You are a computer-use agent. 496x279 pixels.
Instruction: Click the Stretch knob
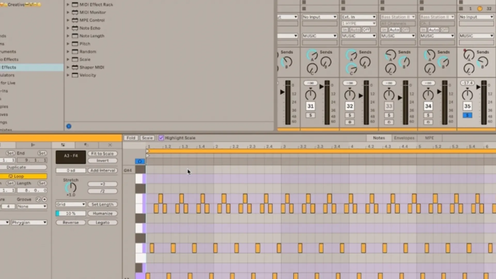(x=71, y=188)
